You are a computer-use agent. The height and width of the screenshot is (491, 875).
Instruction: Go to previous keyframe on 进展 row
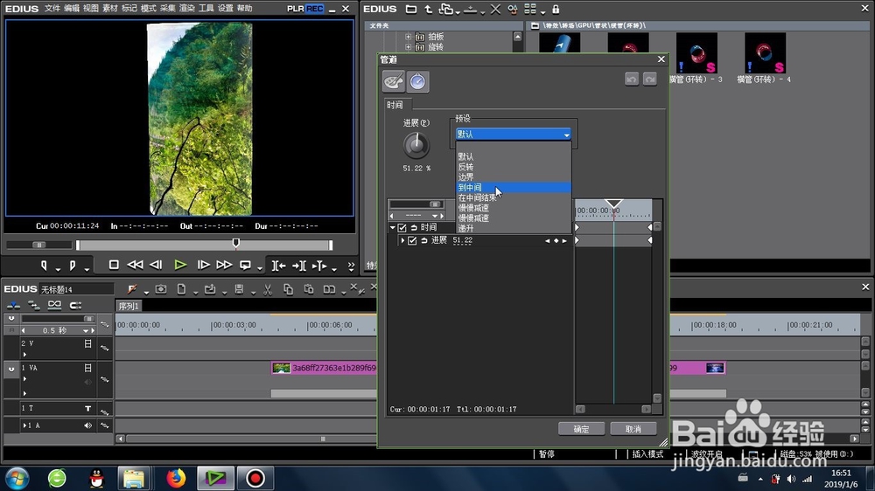(548, 241)
